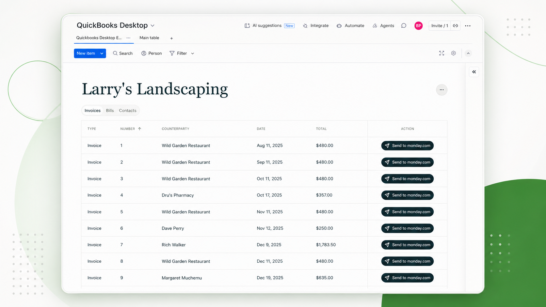Send Rich Walker invoice to monday.com

pos(407,245)
